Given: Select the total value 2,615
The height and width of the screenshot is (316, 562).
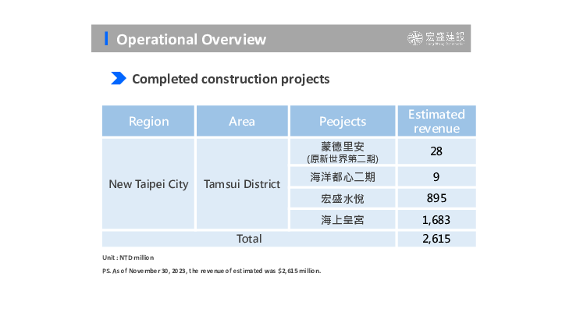Looking at the screenshot, I should (x=436, y=239).
